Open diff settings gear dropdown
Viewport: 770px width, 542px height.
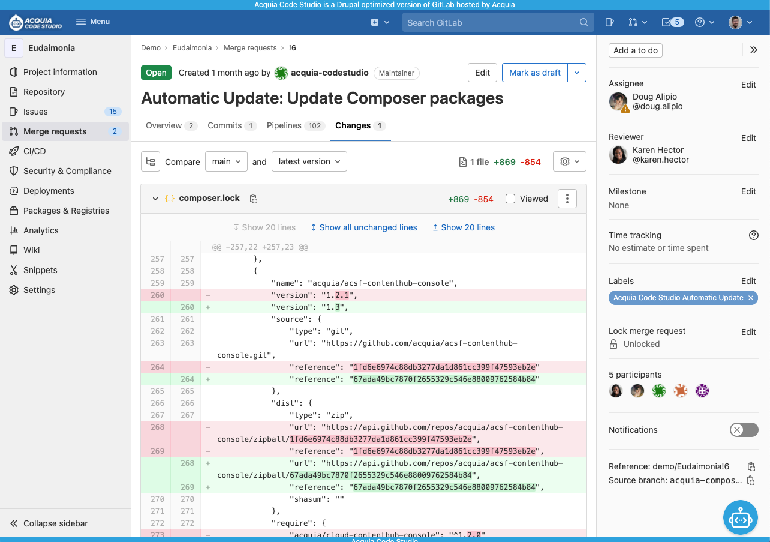(x=569, y=161)
